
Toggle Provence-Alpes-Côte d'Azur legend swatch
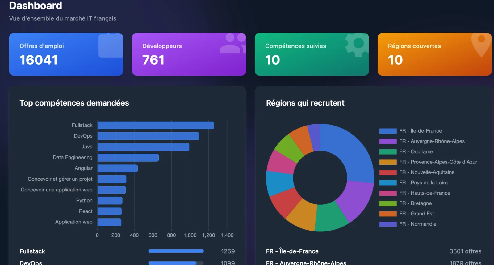[x=388, y=162]
